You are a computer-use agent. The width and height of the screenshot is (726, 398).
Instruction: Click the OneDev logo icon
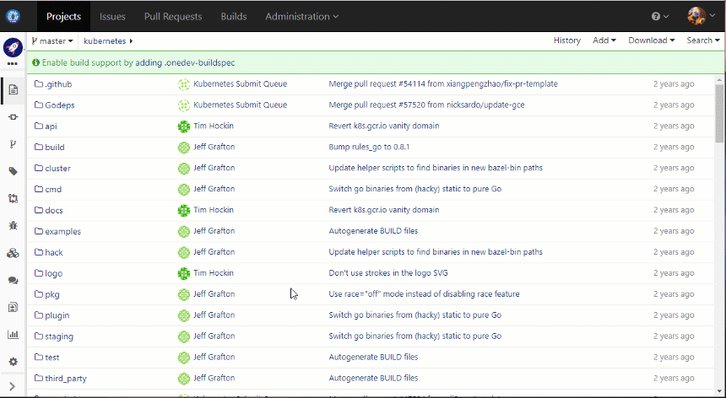pyautogui.click(x=13, y=16)
